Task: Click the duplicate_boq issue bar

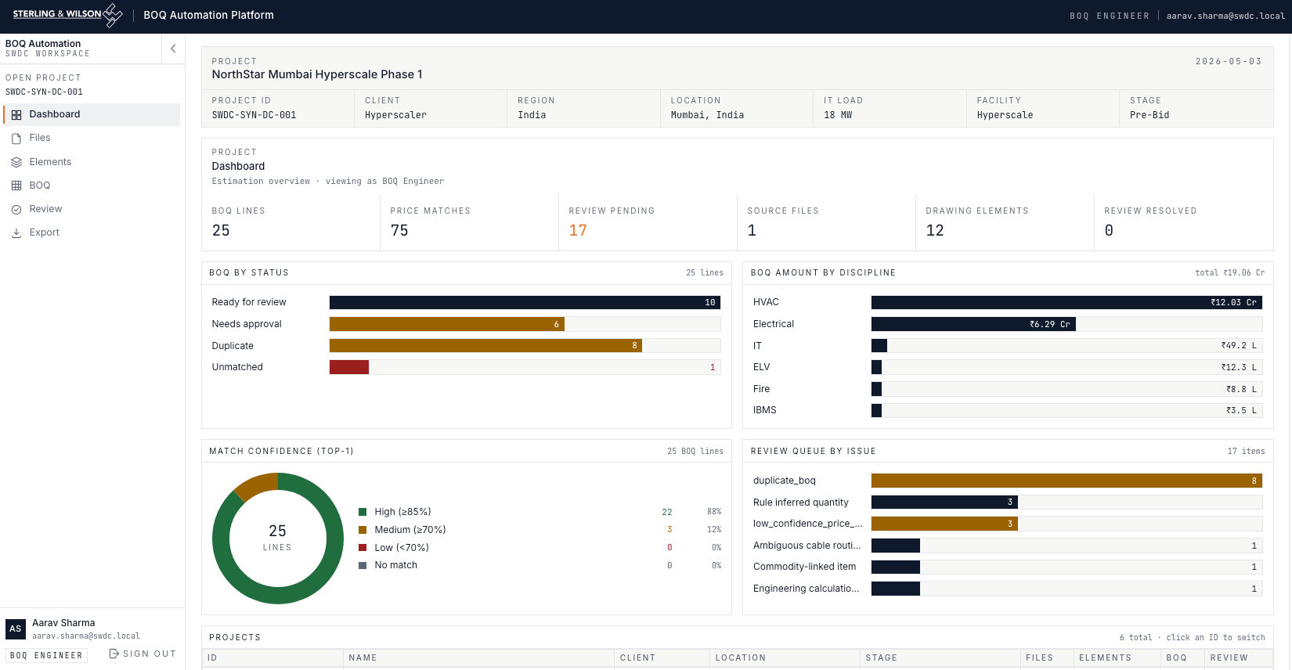Action: click(1066, 481)
